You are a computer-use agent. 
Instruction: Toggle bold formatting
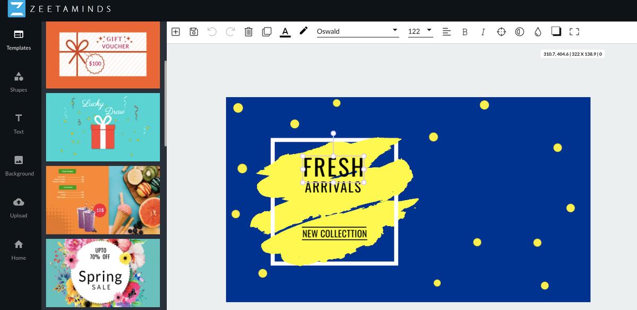tap(465, 32)
